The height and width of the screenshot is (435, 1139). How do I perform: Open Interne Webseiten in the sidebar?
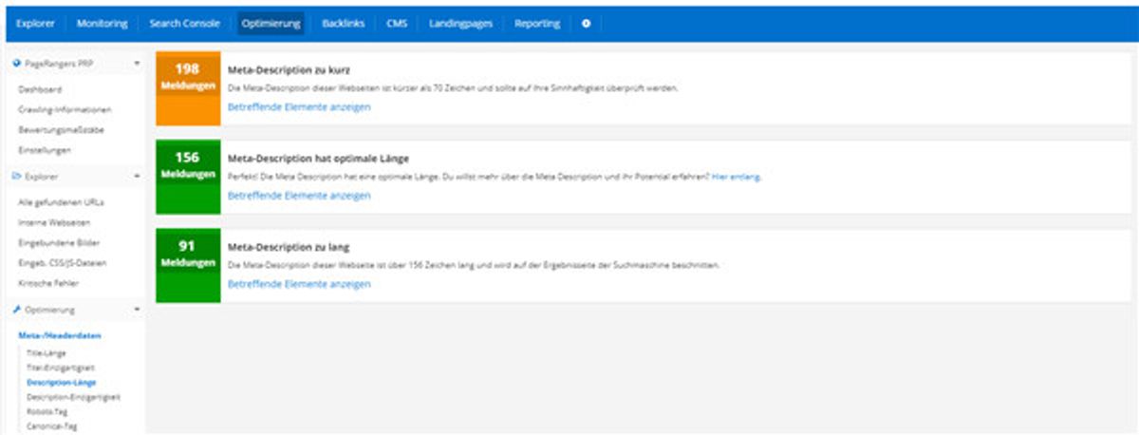(53, 222)
